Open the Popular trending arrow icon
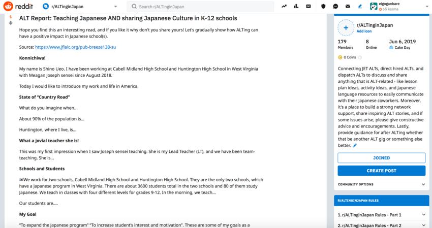 [284, 6]
